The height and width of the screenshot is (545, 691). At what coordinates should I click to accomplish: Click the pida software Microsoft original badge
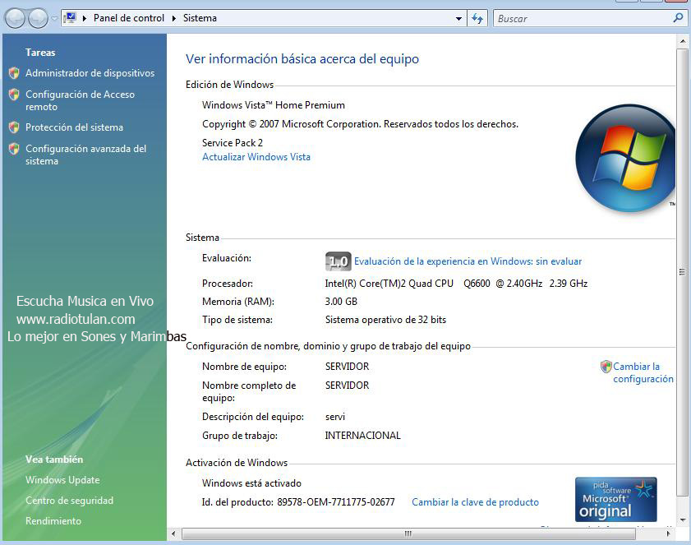point(615,498)
